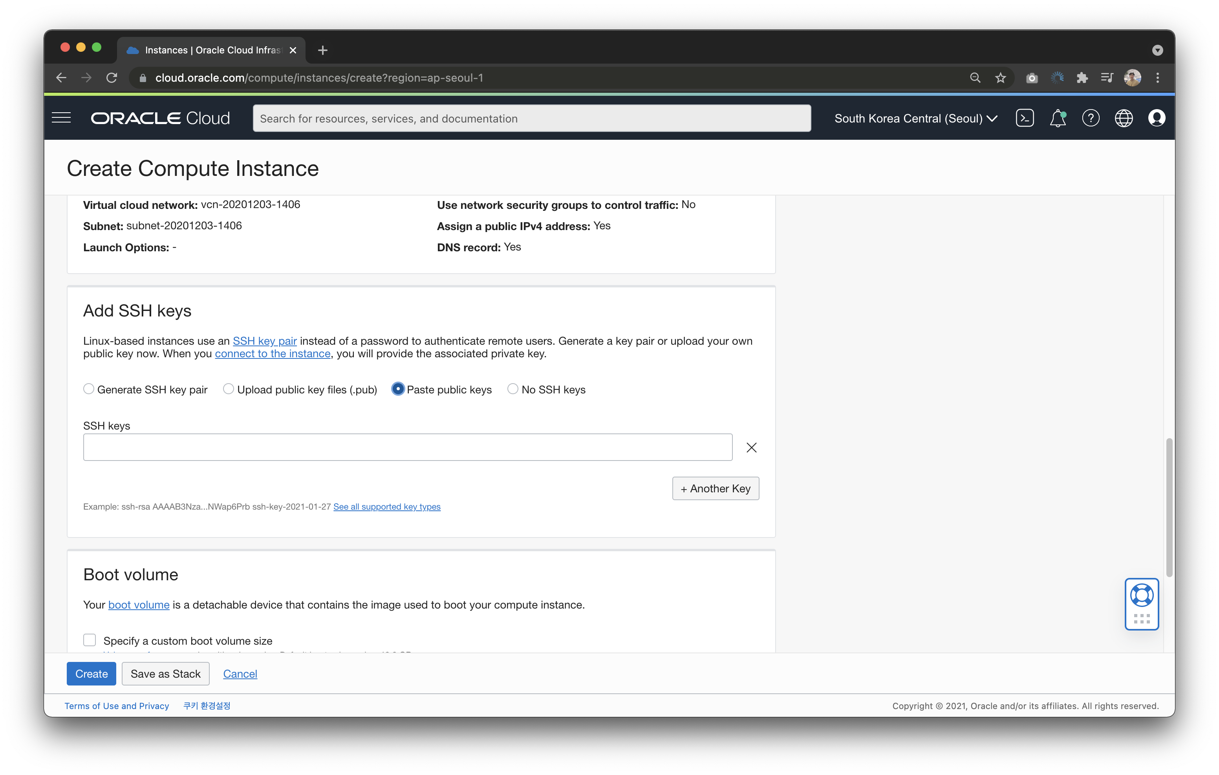Image resolution: width=1219 pixels, height=775 pixels.
Task: Click the browser zoom magnifier icon
Action: click(x=975, y=77)
